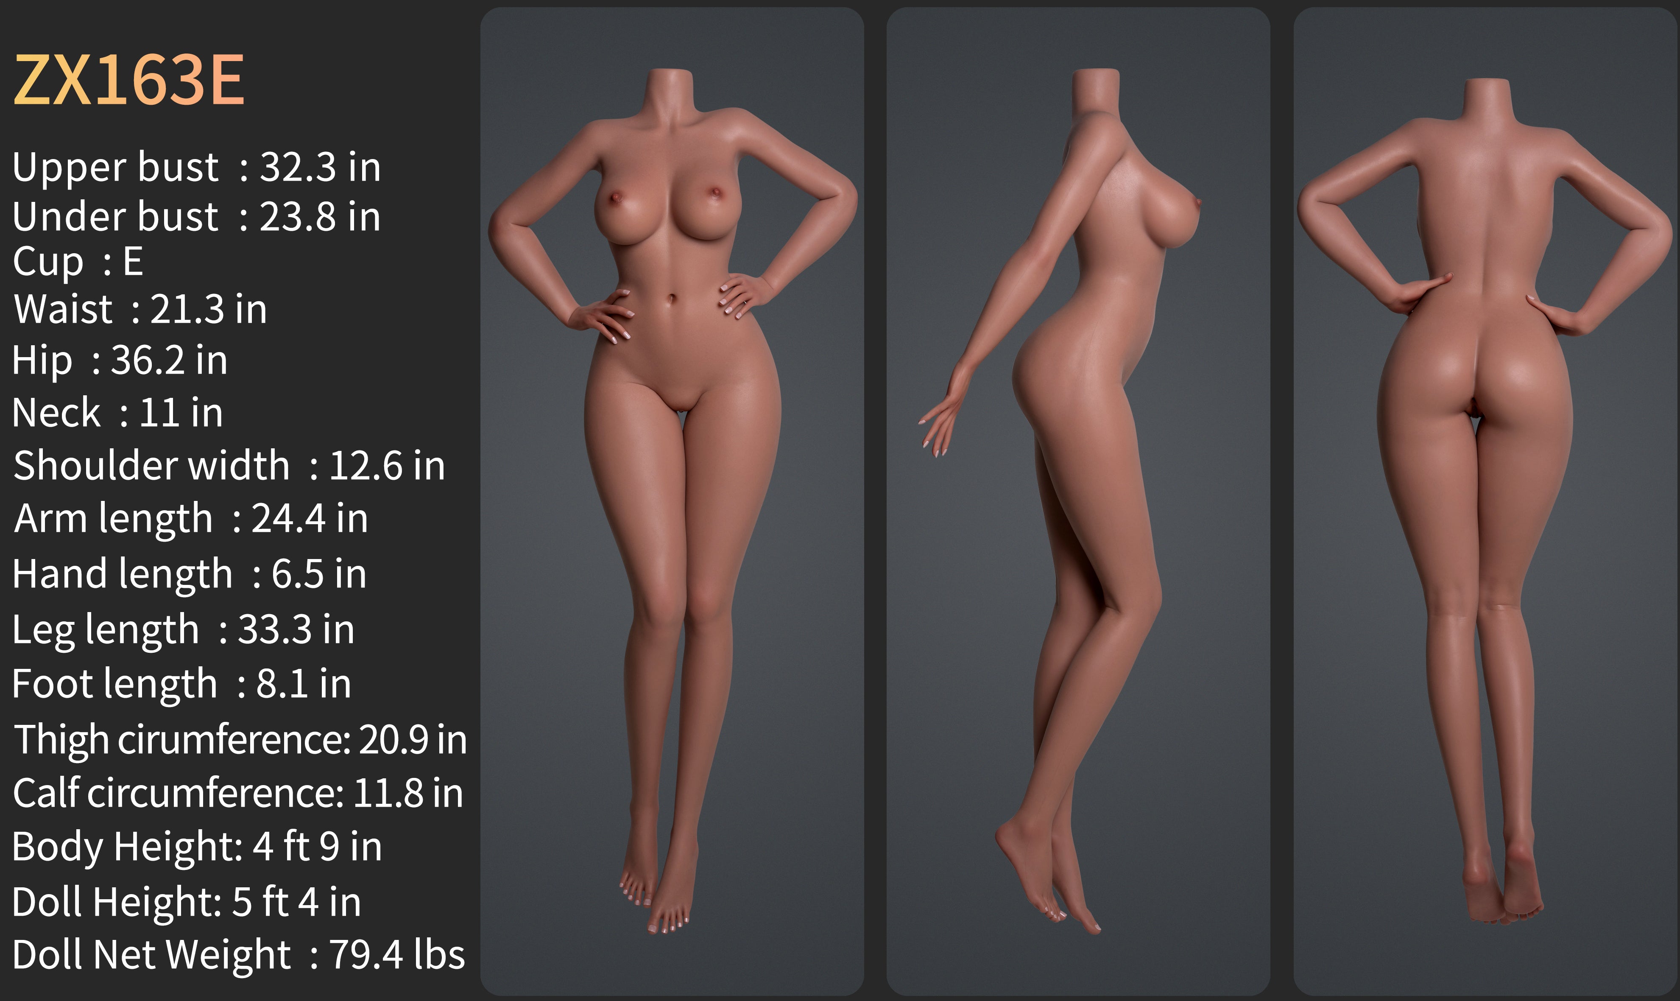Select the 'Hip : 36.2 in' line
This screenshot has height=1001, width=1680.
(x=120, y=361)
